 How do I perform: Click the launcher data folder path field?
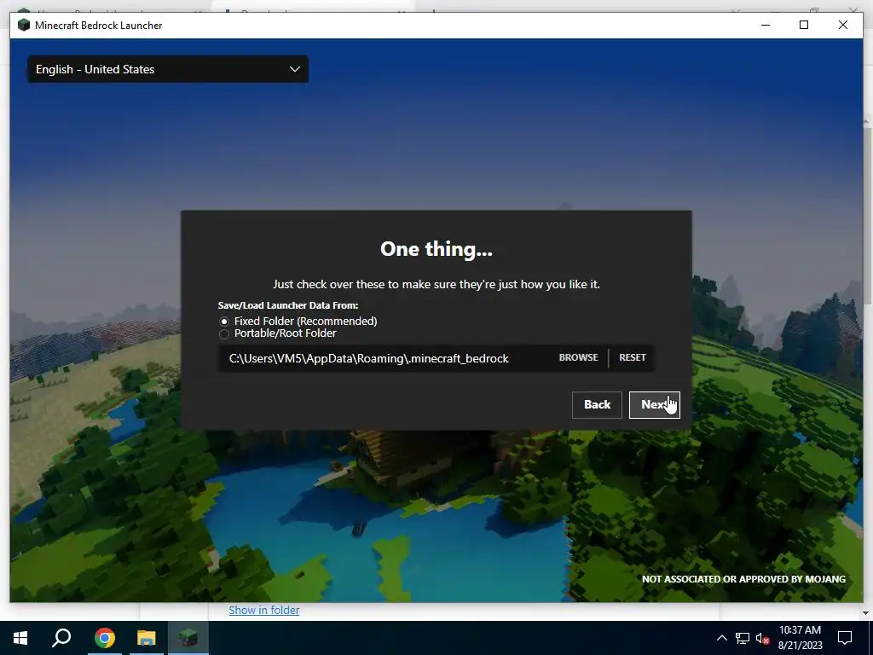tap(384, 358)
